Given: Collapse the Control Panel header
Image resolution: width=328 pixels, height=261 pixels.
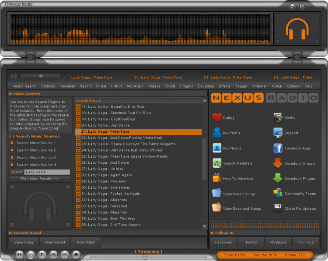Looking at the screenshot, I should [10, 233].
